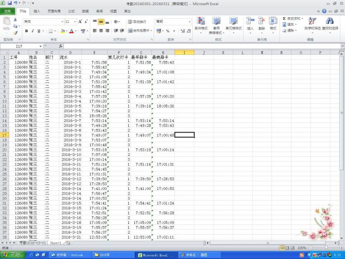
Task: Open the File (文件) tab
Action: click(8, 11)
